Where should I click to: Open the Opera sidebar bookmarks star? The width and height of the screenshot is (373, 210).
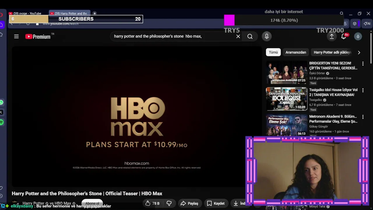pos(1,34)
